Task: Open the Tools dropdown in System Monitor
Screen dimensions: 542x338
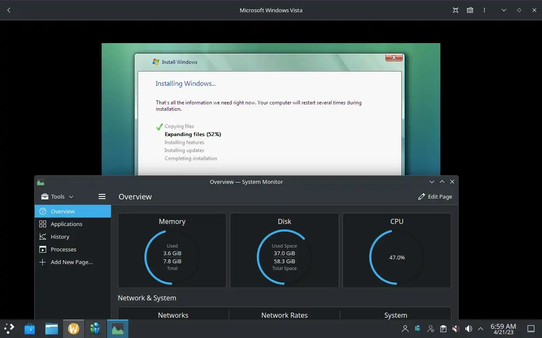Action: tap(58, 196)
